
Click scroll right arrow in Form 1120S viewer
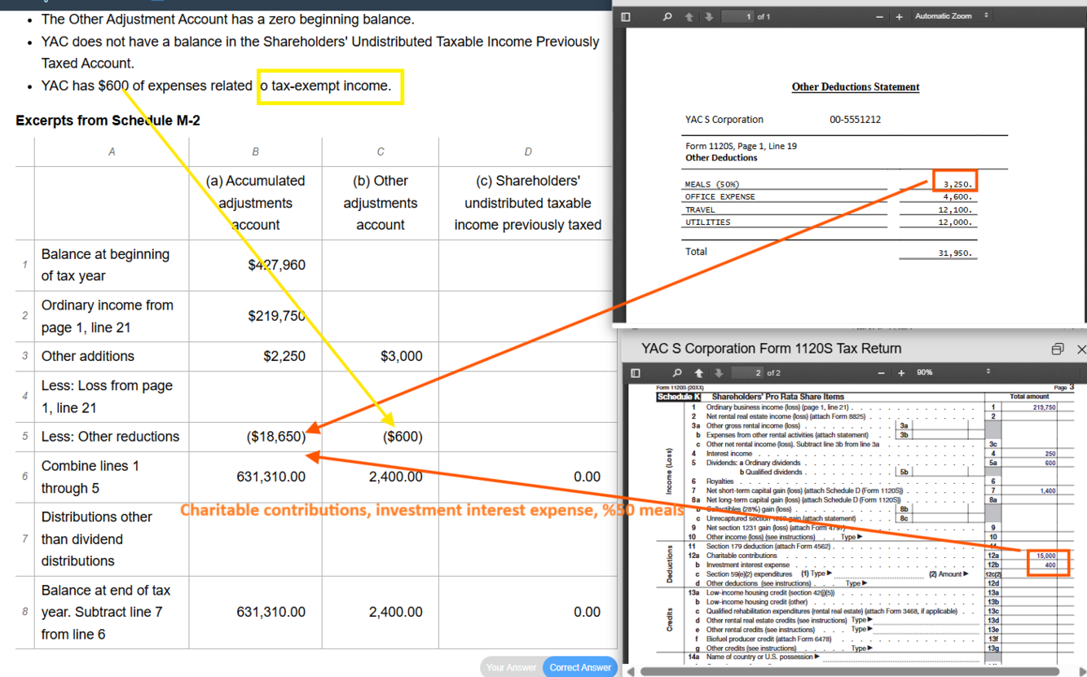1082,671
